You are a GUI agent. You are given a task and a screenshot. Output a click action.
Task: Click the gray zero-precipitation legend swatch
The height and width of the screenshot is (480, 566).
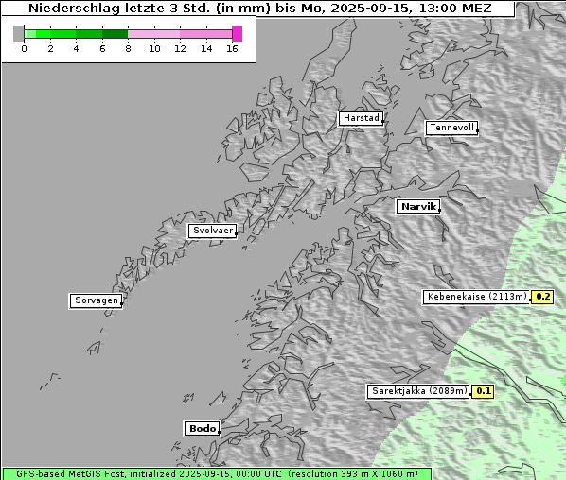coord(18,33)
